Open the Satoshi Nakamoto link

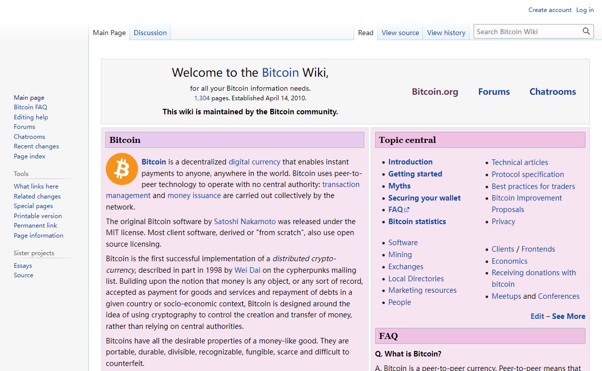point(245,222)
